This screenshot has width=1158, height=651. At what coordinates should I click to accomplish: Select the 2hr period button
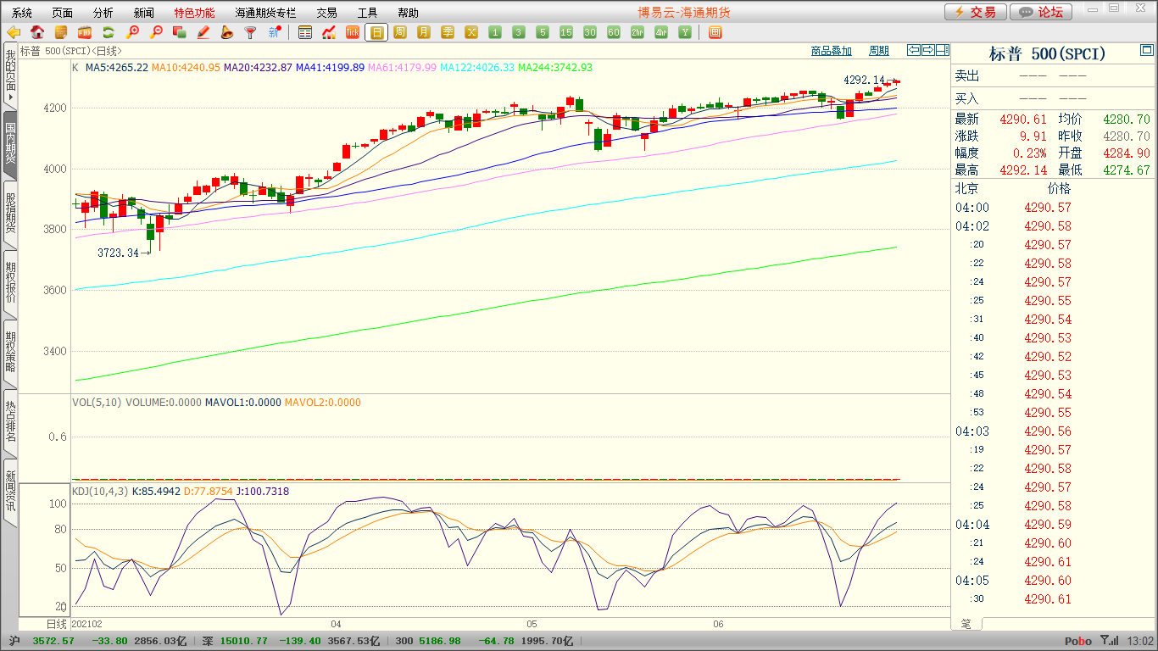637,33
